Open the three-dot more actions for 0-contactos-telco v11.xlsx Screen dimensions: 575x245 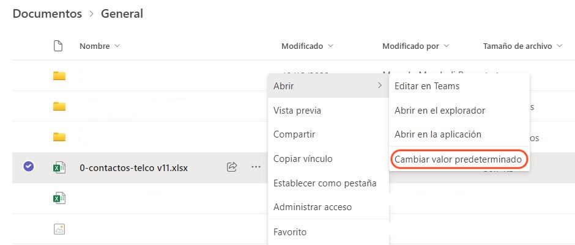(x=256, y=167)
